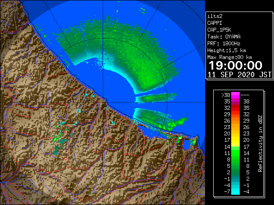Click the '-7' legend label

pyautogui.click(x=227, y=192)
